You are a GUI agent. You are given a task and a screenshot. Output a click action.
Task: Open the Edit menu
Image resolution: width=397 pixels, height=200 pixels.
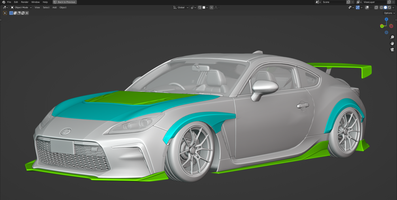pos(16,2)
